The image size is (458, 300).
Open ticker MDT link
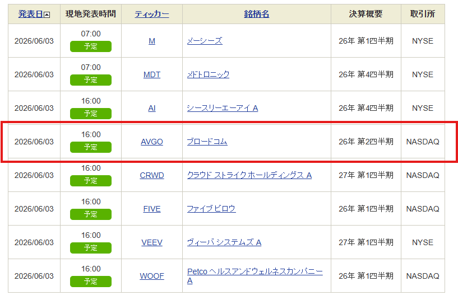tap(152, 74)
